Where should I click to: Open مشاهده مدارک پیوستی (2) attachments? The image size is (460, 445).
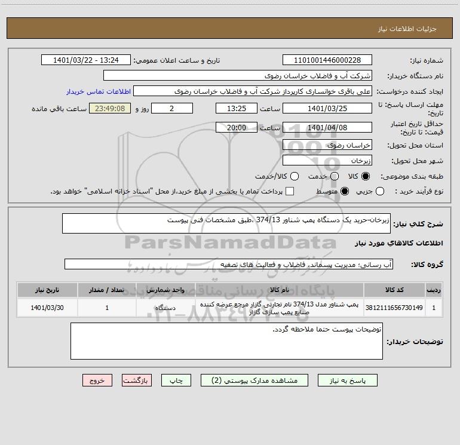pos(254,380)
